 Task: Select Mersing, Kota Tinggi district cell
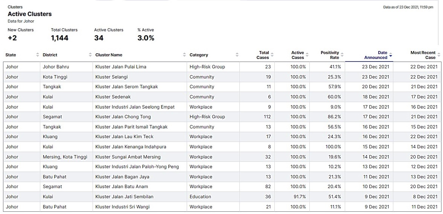[65, 157]
